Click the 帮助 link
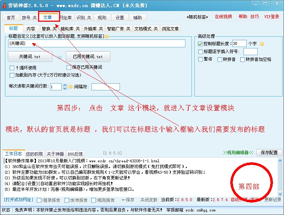Screen dimensions: 284x215 (x=243, y=17)
